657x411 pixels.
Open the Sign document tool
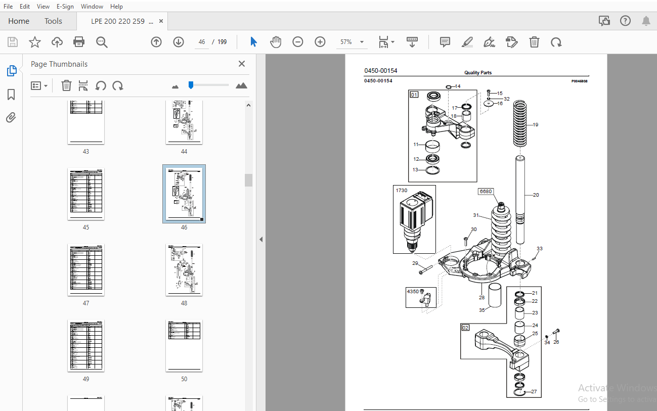[x=489, y=42]
